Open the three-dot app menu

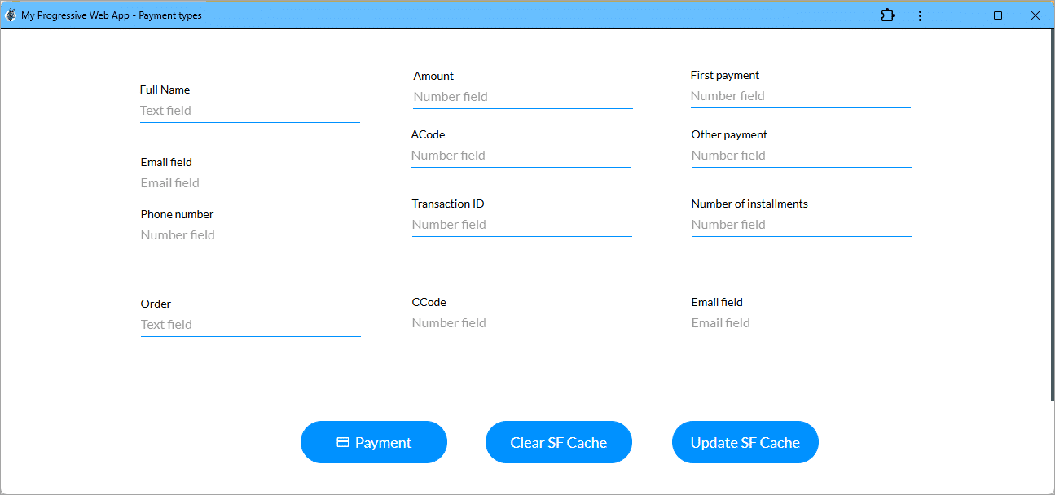coord(920,15)
